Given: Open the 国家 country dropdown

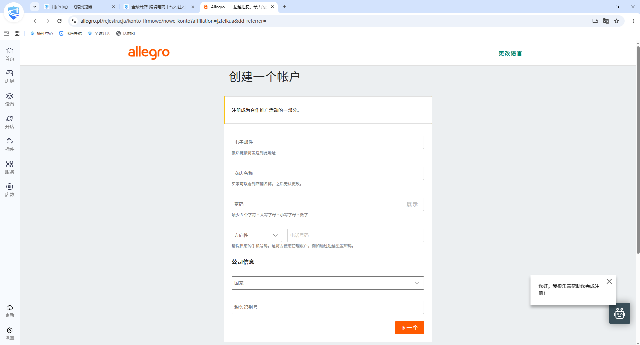Looking at the screenshot, I should point(328,283).
